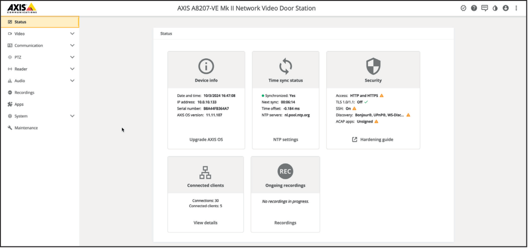
Task: Click the Connected clients network icon
Action: 205,172
